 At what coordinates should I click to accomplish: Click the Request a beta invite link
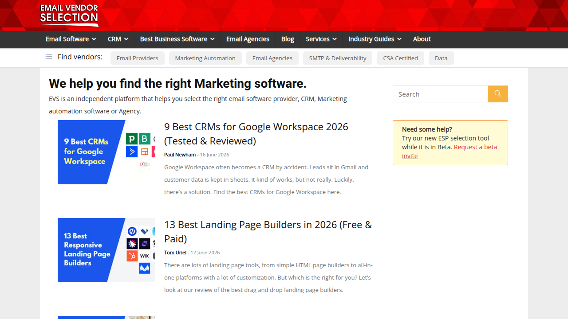[450, 152]
